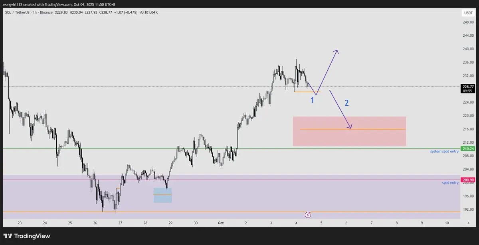Click date label 10 on time axis
The width and height of the screenshot is (479, 245).
[x=447, y=223]
